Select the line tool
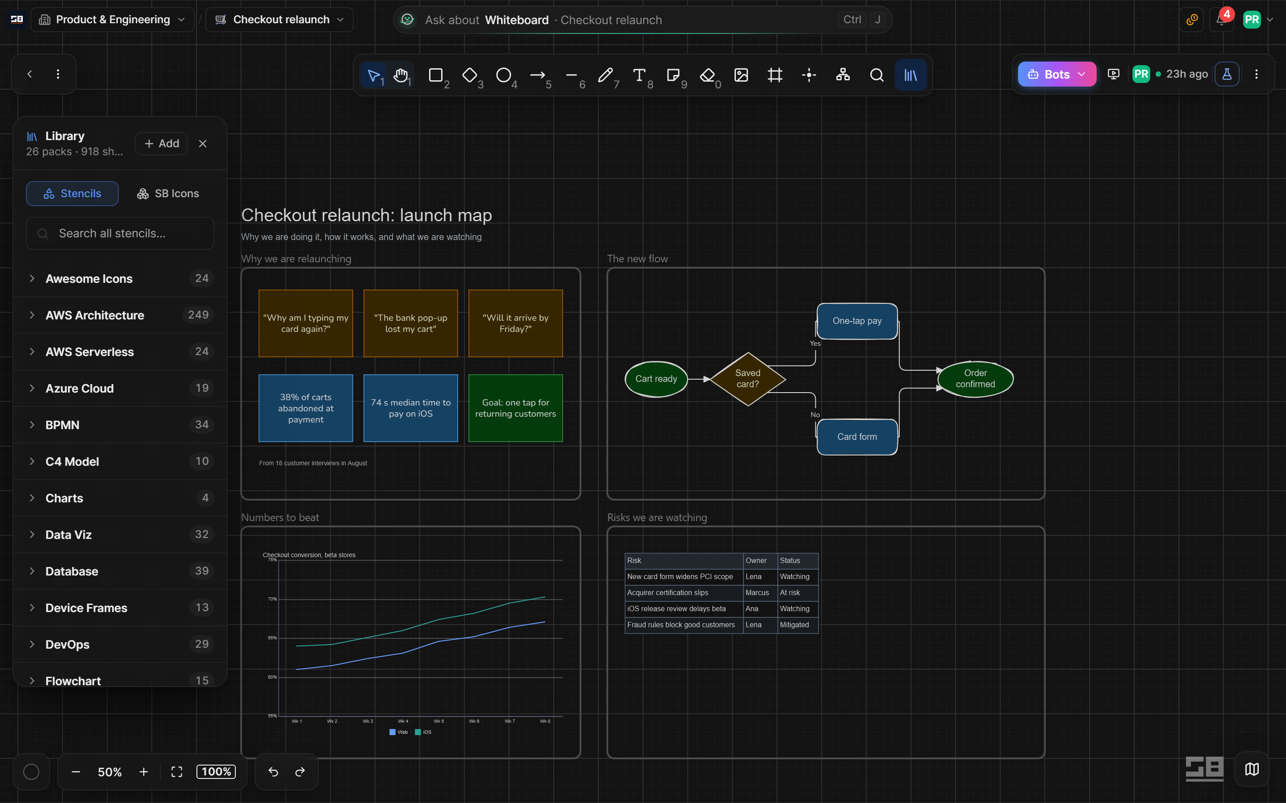This screenshot has width=1286, height=803. click(572, 75)
